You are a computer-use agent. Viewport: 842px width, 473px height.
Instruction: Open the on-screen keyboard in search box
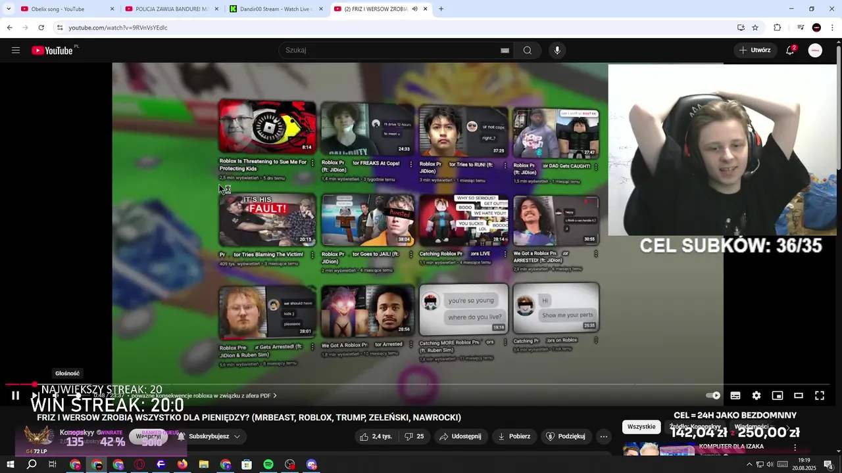click(505, 51)
